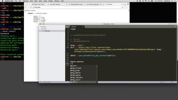Choose preg_replace from autocomplete list
This screenshot has height=100, width=178.
83,77
